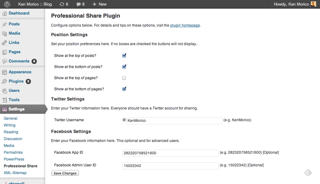Uncheck Show at the bottom of pages
Viewport: 320px width, 184px height.
[124, 89]
